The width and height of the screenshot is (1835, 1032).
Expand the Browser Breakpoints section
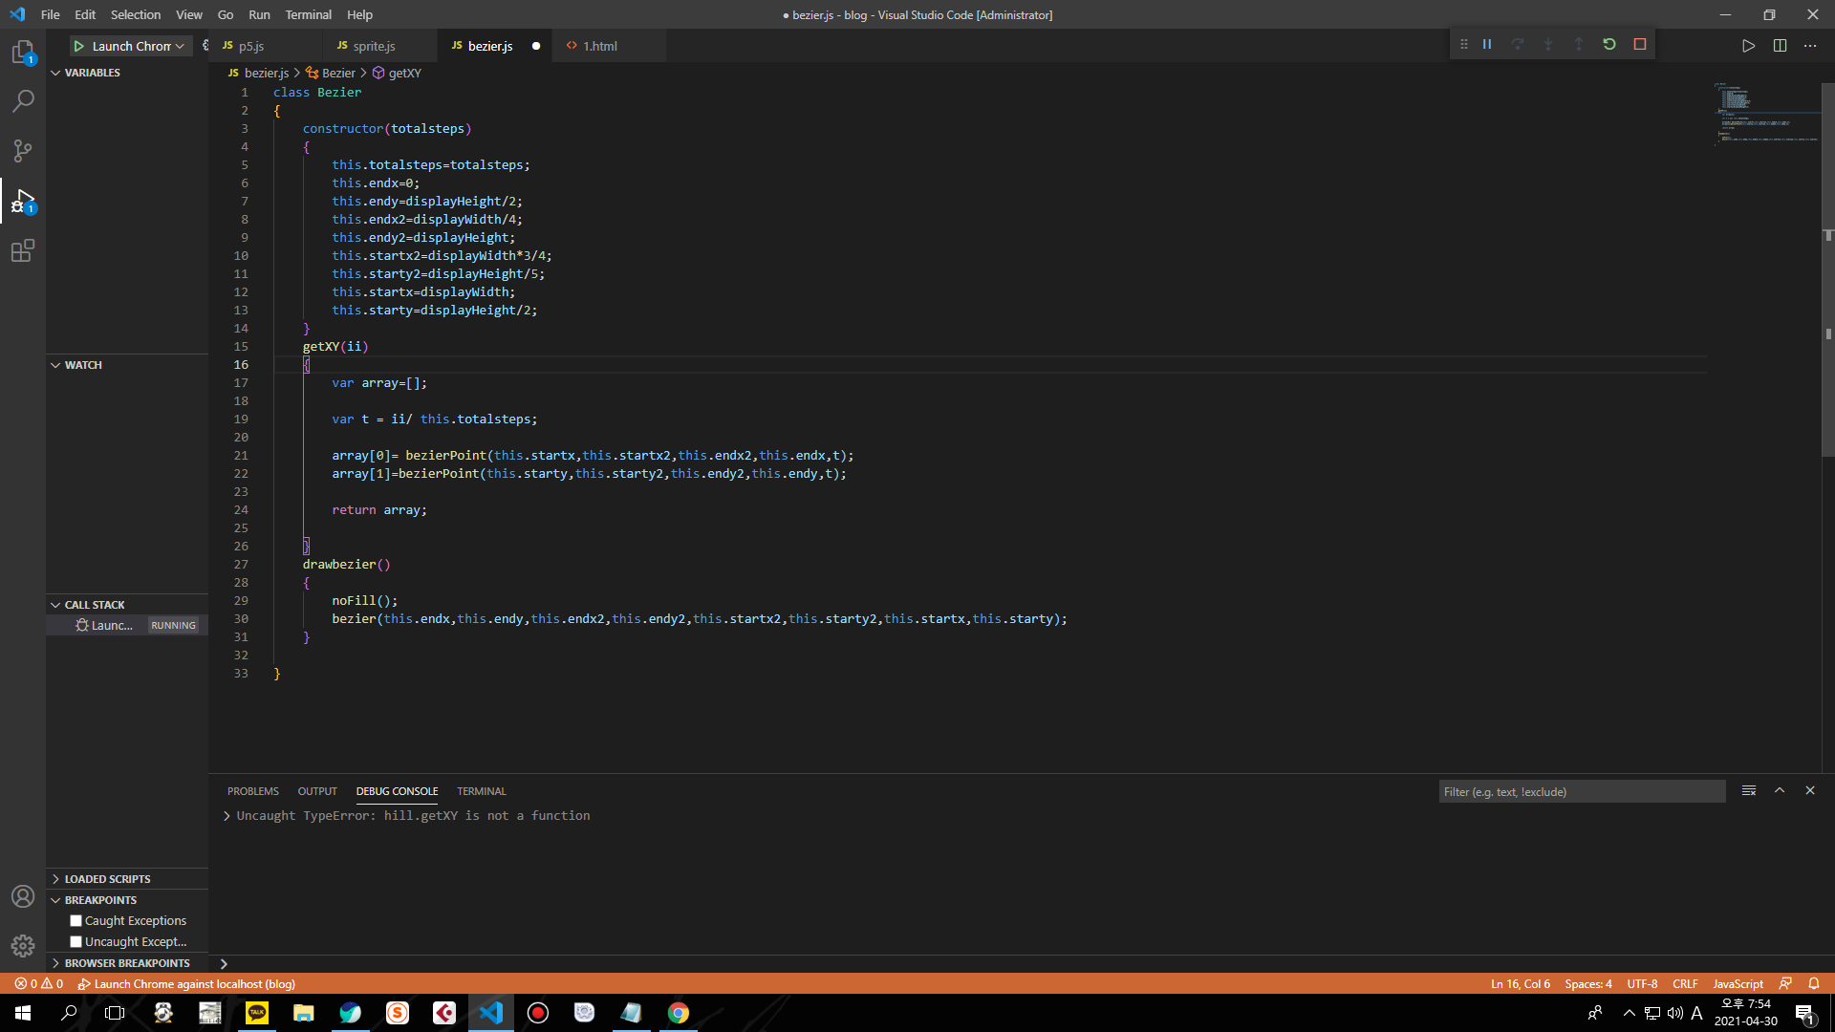[x=126, y=963]
